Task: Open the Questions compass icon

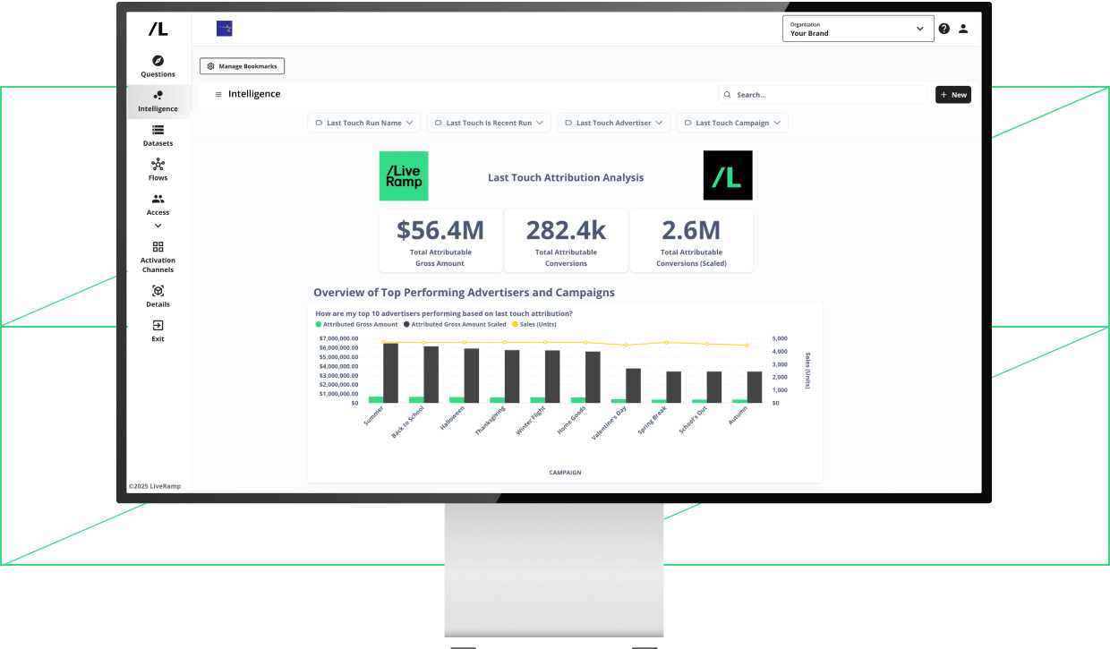Action: click(x=158, y=61)
